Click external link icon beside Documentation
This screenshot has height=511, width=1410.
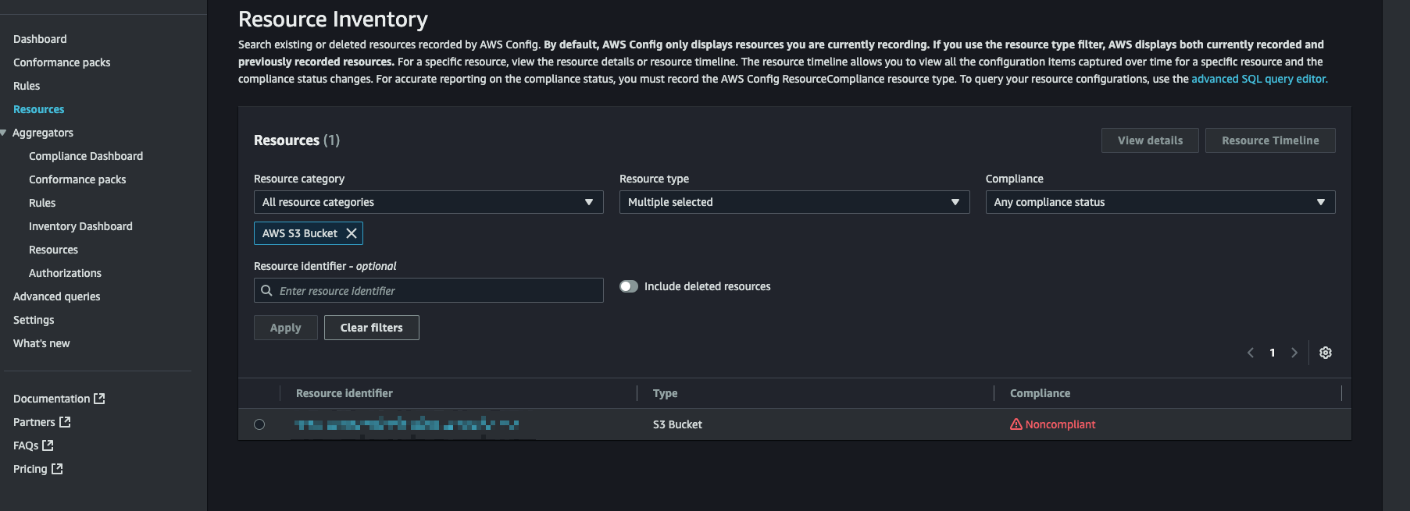(x=99, y=399)
